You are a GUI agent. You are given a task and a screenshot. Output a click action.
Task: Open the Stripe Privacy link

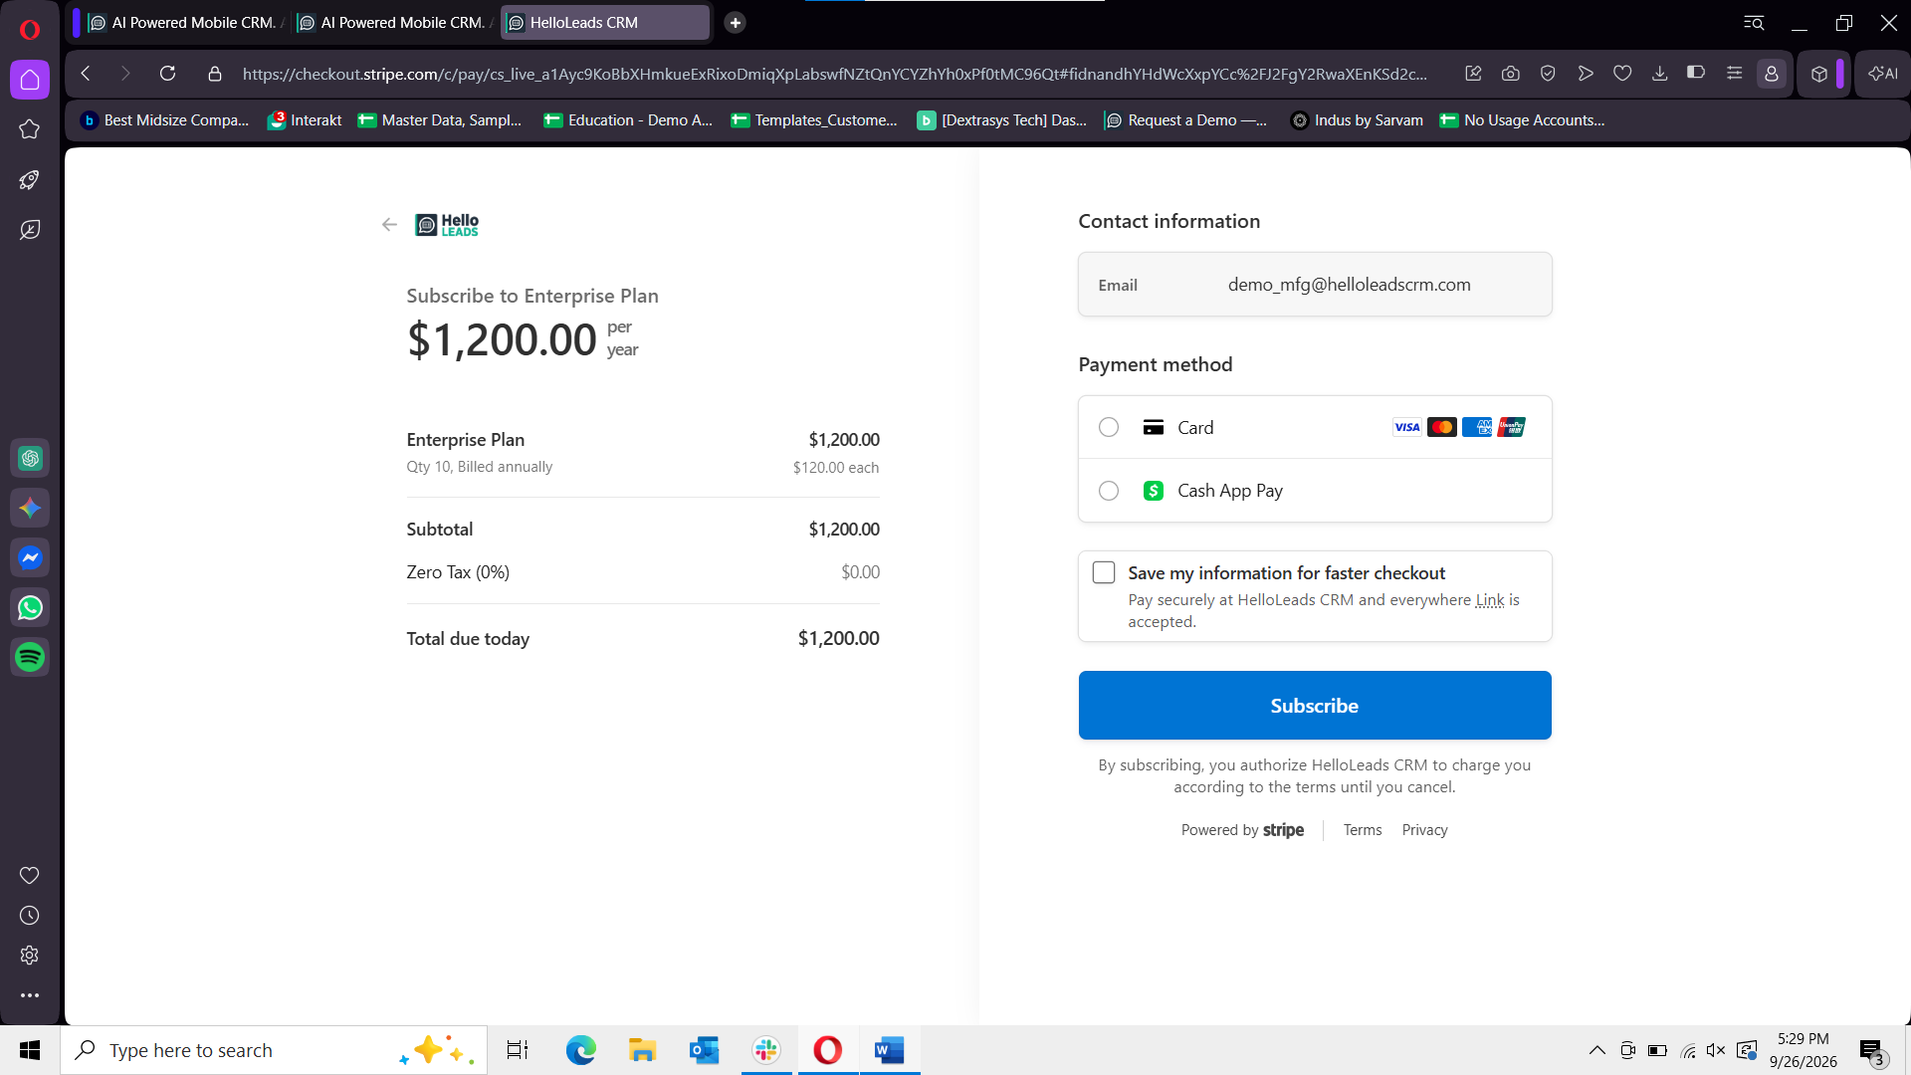pyautogui.click(x=1424, y=830)
